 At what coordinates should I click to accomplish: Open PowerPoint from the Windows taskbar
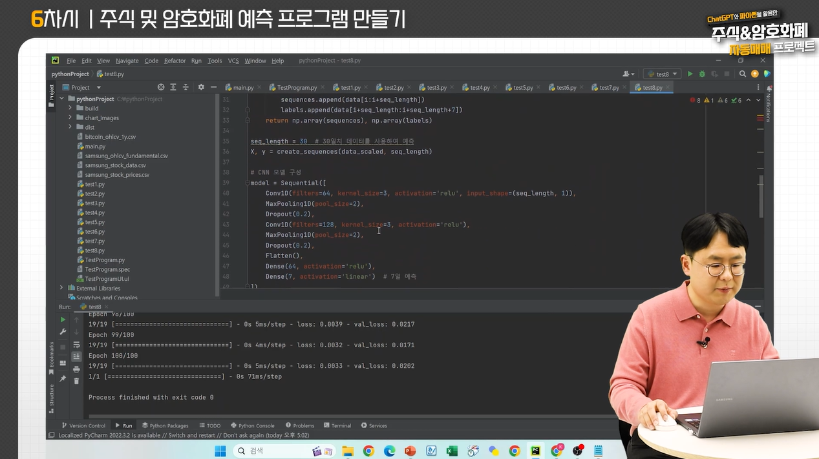(410, 451)
